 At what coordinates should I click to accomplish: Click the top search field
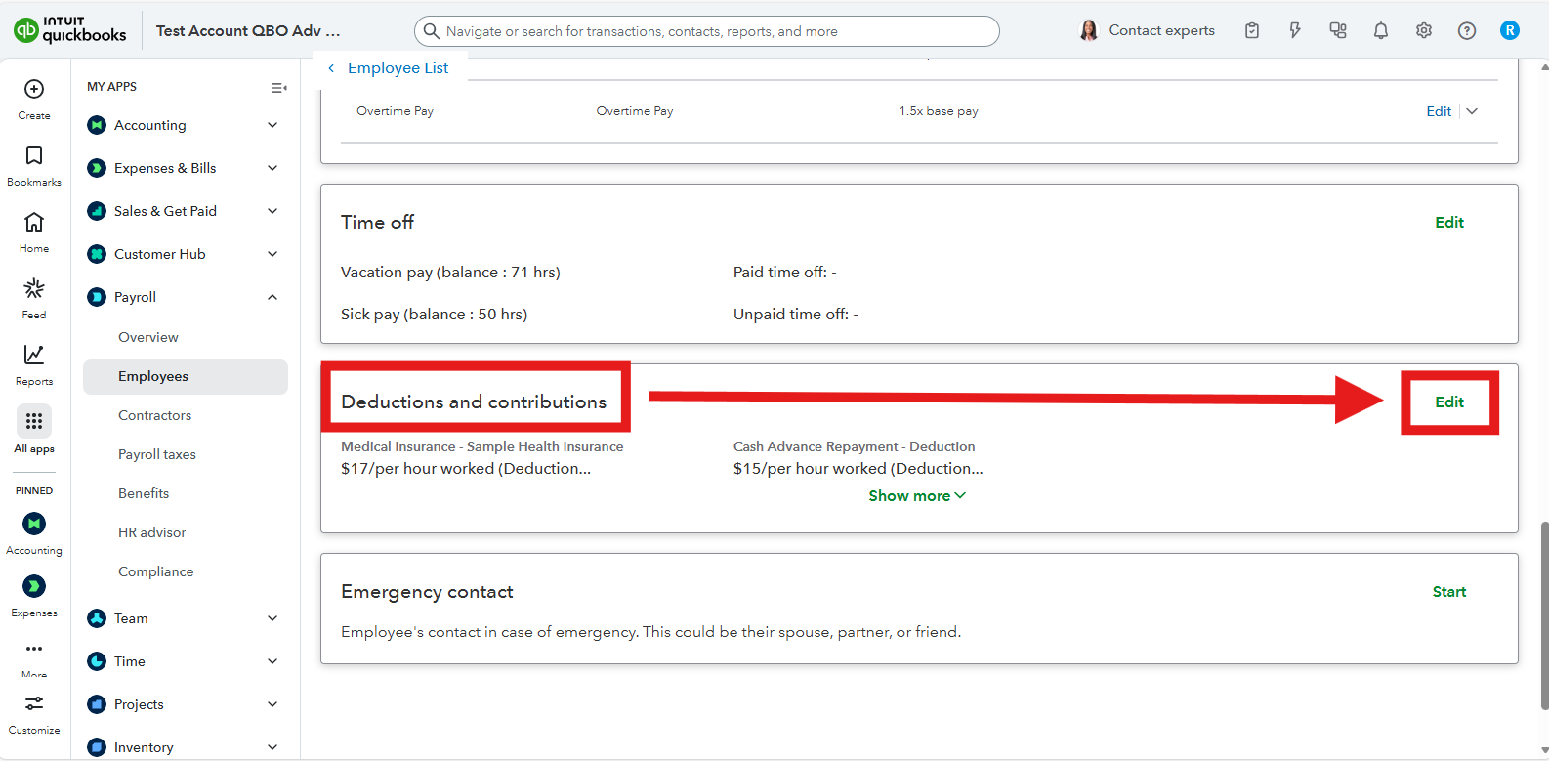pyautogui.click(x=706, y=31)
